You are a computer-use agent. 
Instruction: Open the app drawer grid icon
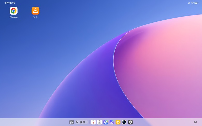coord(71,122)
